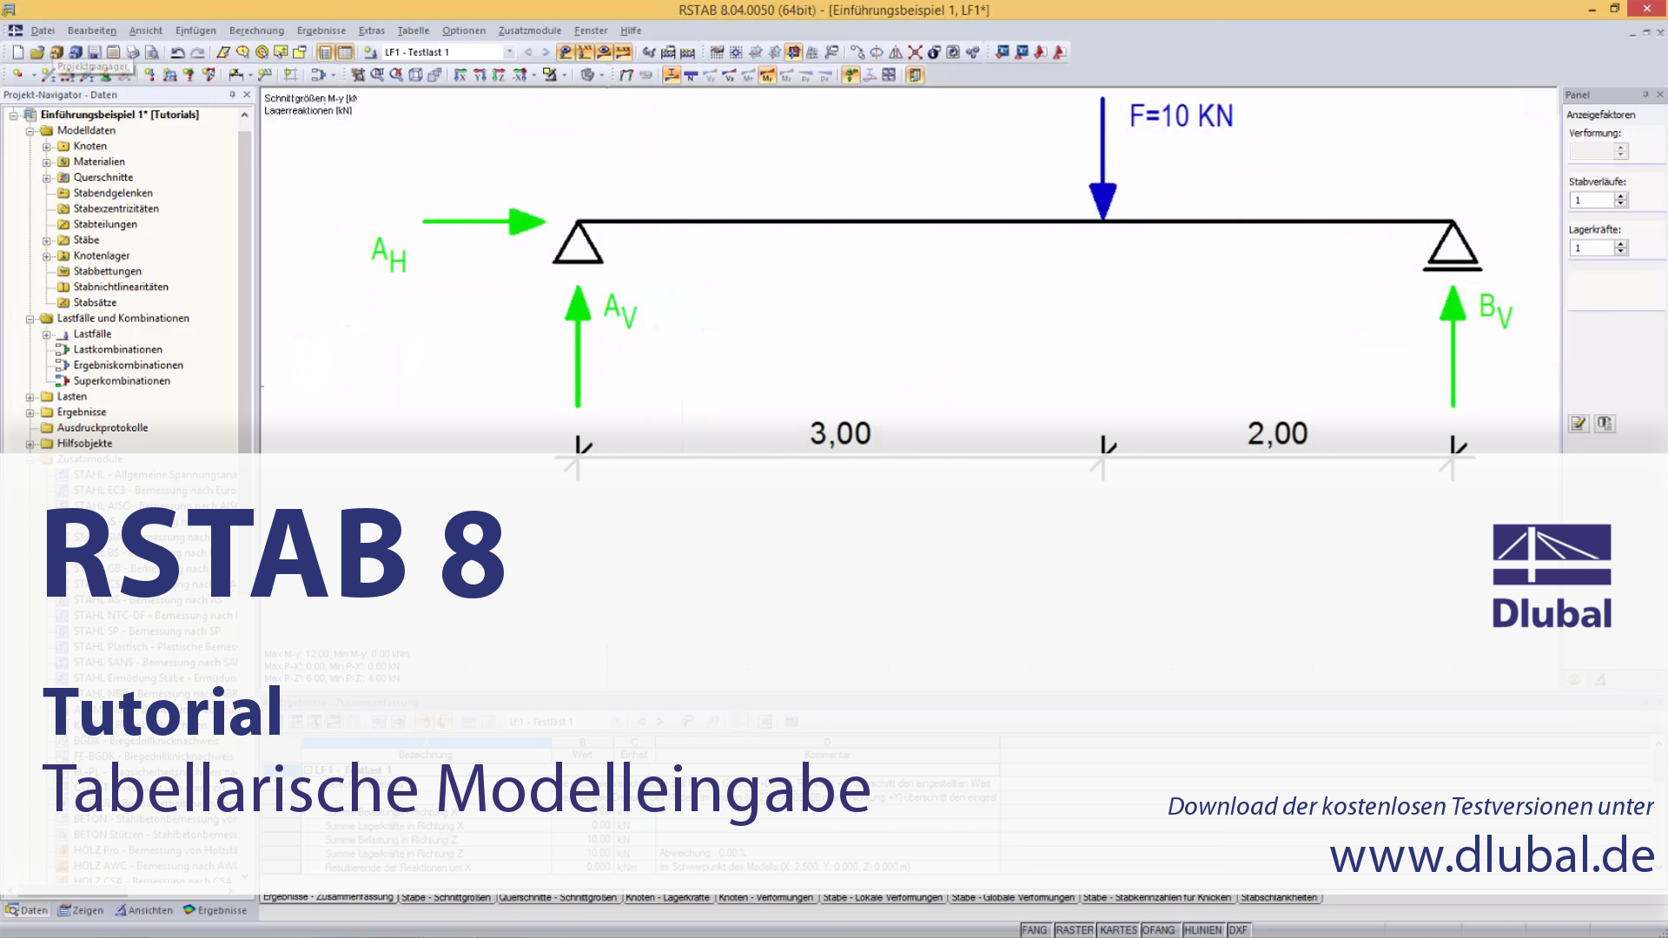
Task: Expand the Knoten tree node
Action: (47, 147)
